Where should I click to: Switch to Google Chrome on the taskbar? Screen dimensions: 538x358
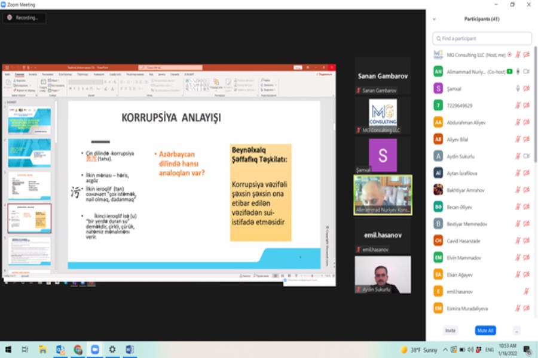(78, 350)
